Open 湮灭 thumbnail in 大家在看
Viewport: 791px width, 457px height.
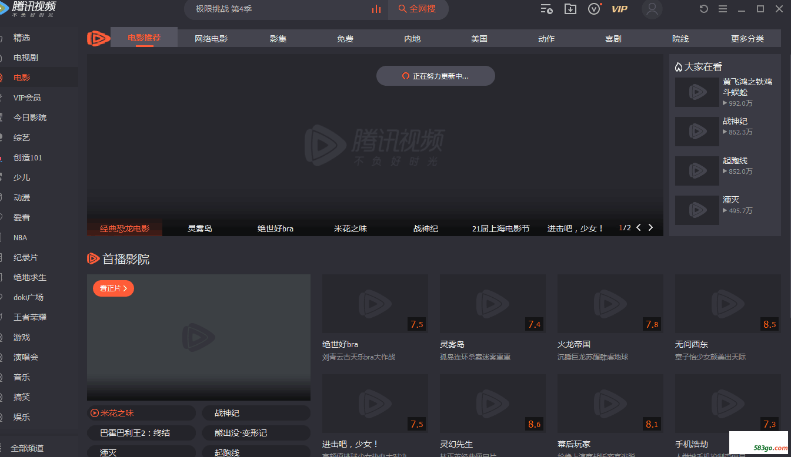pos(697,210)
